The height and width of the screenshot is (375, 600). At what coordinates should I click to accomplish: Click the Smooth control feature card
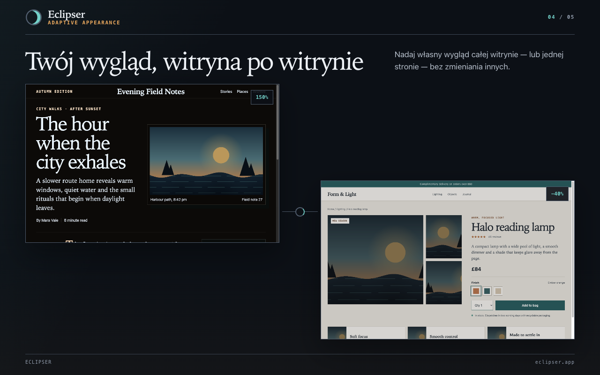(x=446, y=333)
